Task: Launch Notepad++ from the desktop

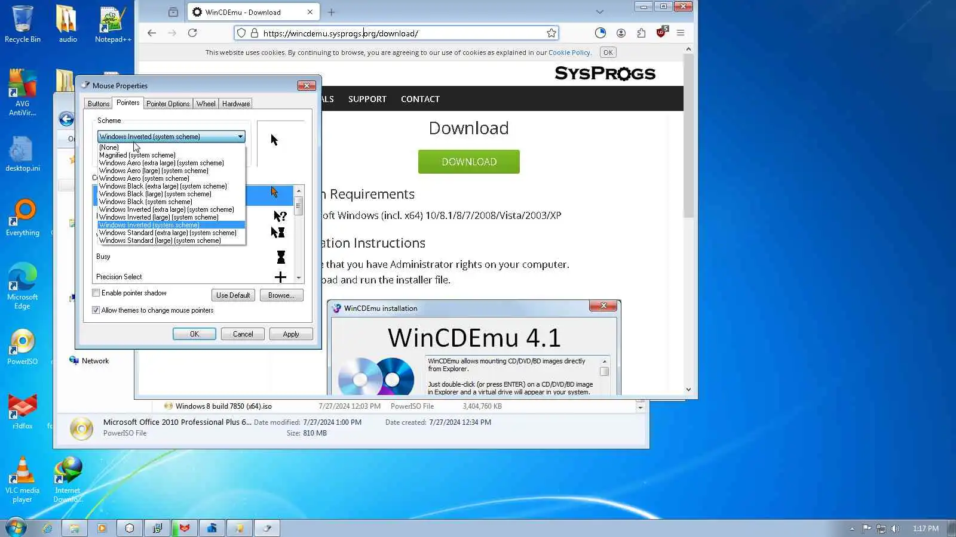Action: click(x=113, y=24)
